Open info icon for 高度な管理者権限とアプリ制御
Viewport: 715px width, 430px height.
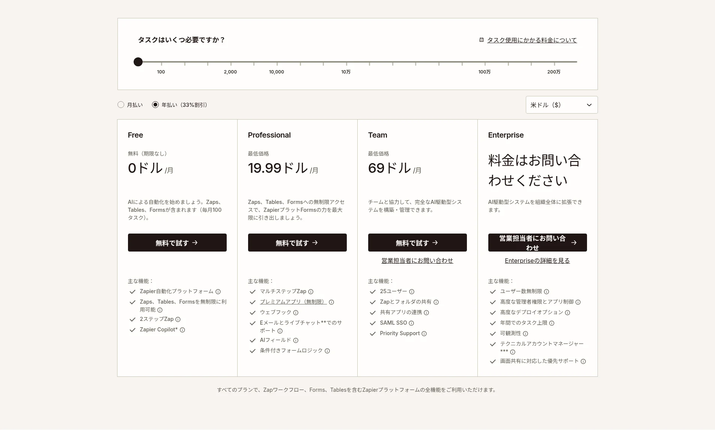click(x=578, y=302)
